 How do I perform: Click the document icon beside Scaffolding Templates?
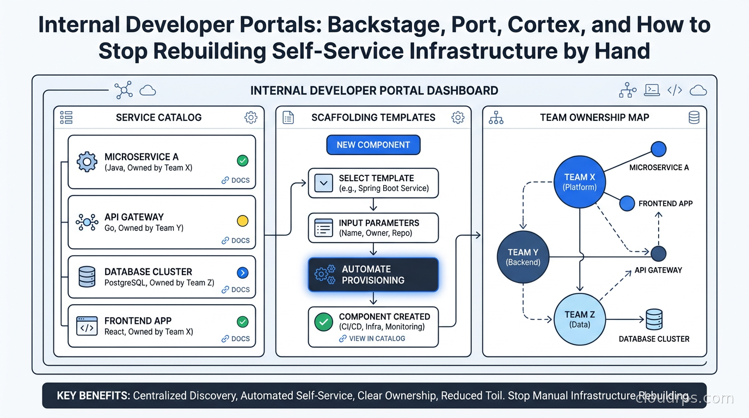(x=288, y=117)
